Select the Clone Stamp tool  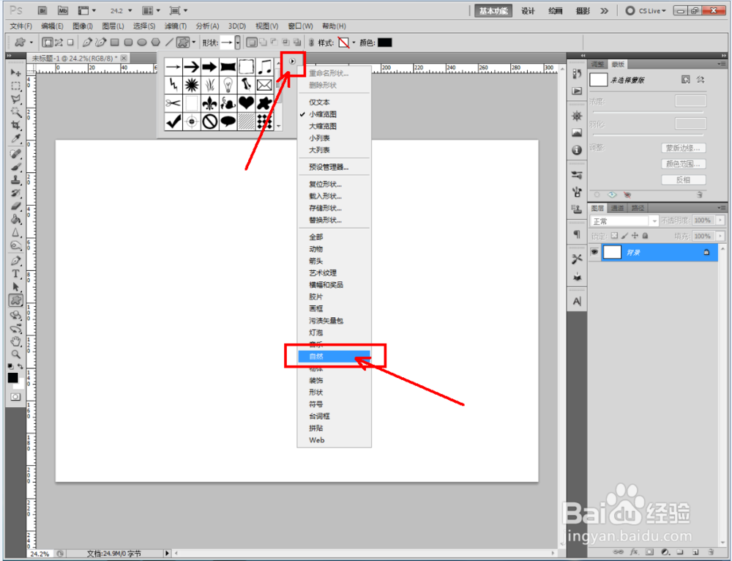click(15, 180)
